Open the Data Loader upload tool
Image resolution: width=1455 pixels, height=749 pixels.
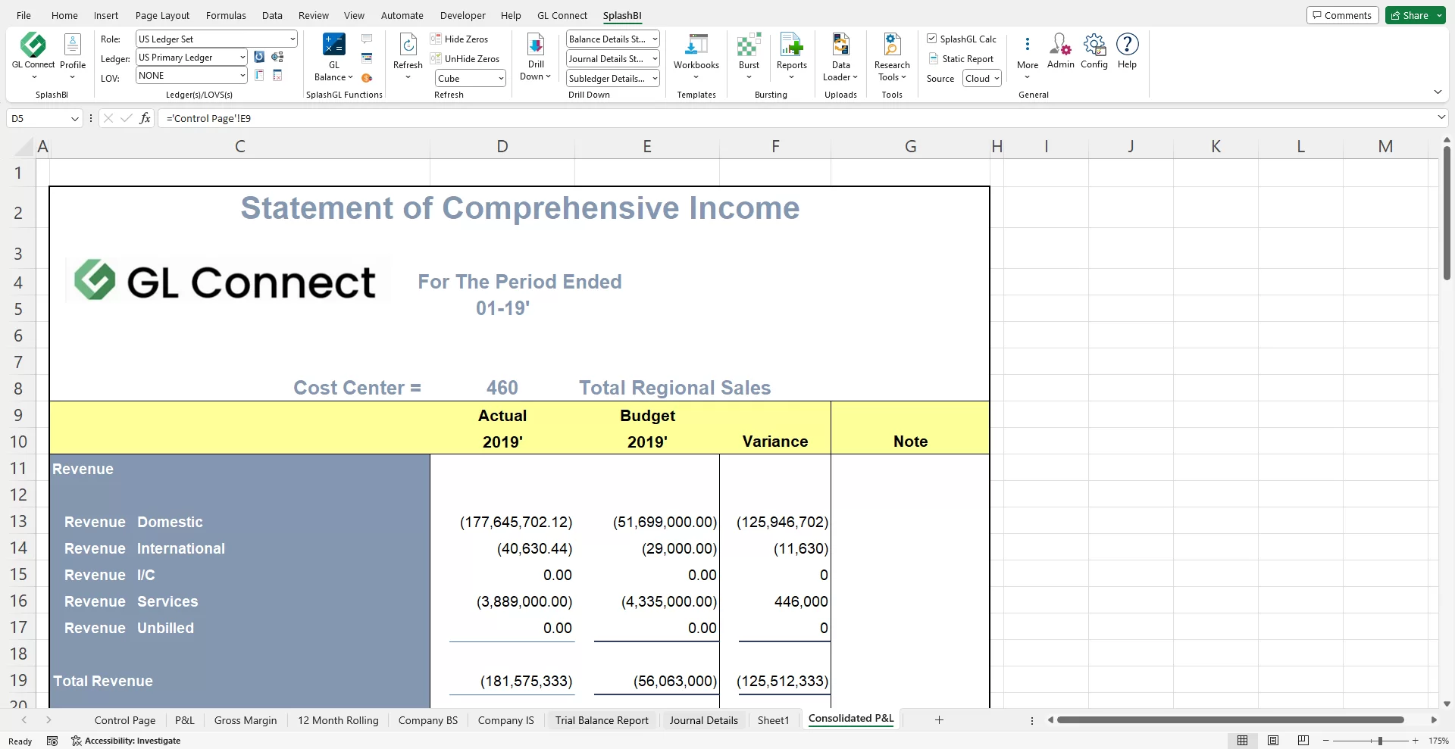click(840, 45)
